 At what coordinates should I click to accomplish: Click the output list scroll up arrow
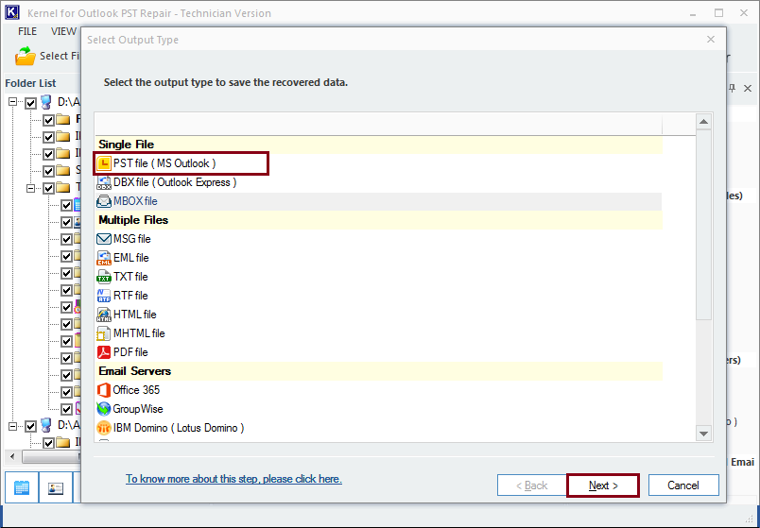(704, 121)
